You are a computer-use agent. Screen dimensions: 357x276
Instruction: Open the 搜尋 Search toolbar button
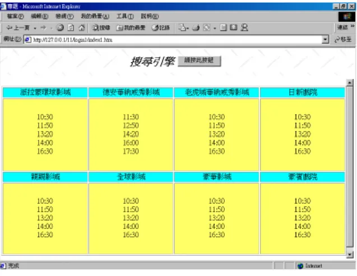coord(101,28)
